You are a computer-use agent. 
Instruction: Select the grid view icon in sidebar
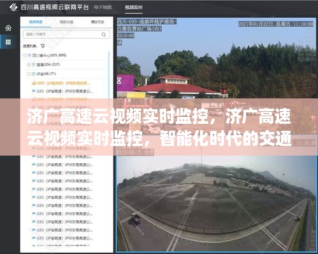click(x=8, y=42)
